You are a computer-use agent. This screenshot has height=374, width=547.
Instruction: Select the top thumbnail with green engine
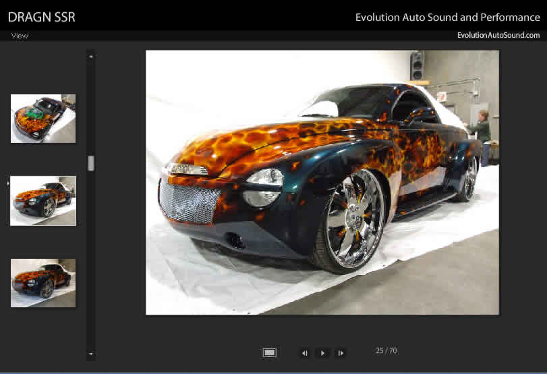click(x=43, y=119)
